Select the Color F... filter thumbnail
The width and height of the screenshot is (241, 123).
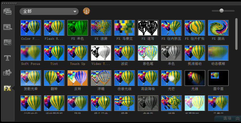pos(31,28)
